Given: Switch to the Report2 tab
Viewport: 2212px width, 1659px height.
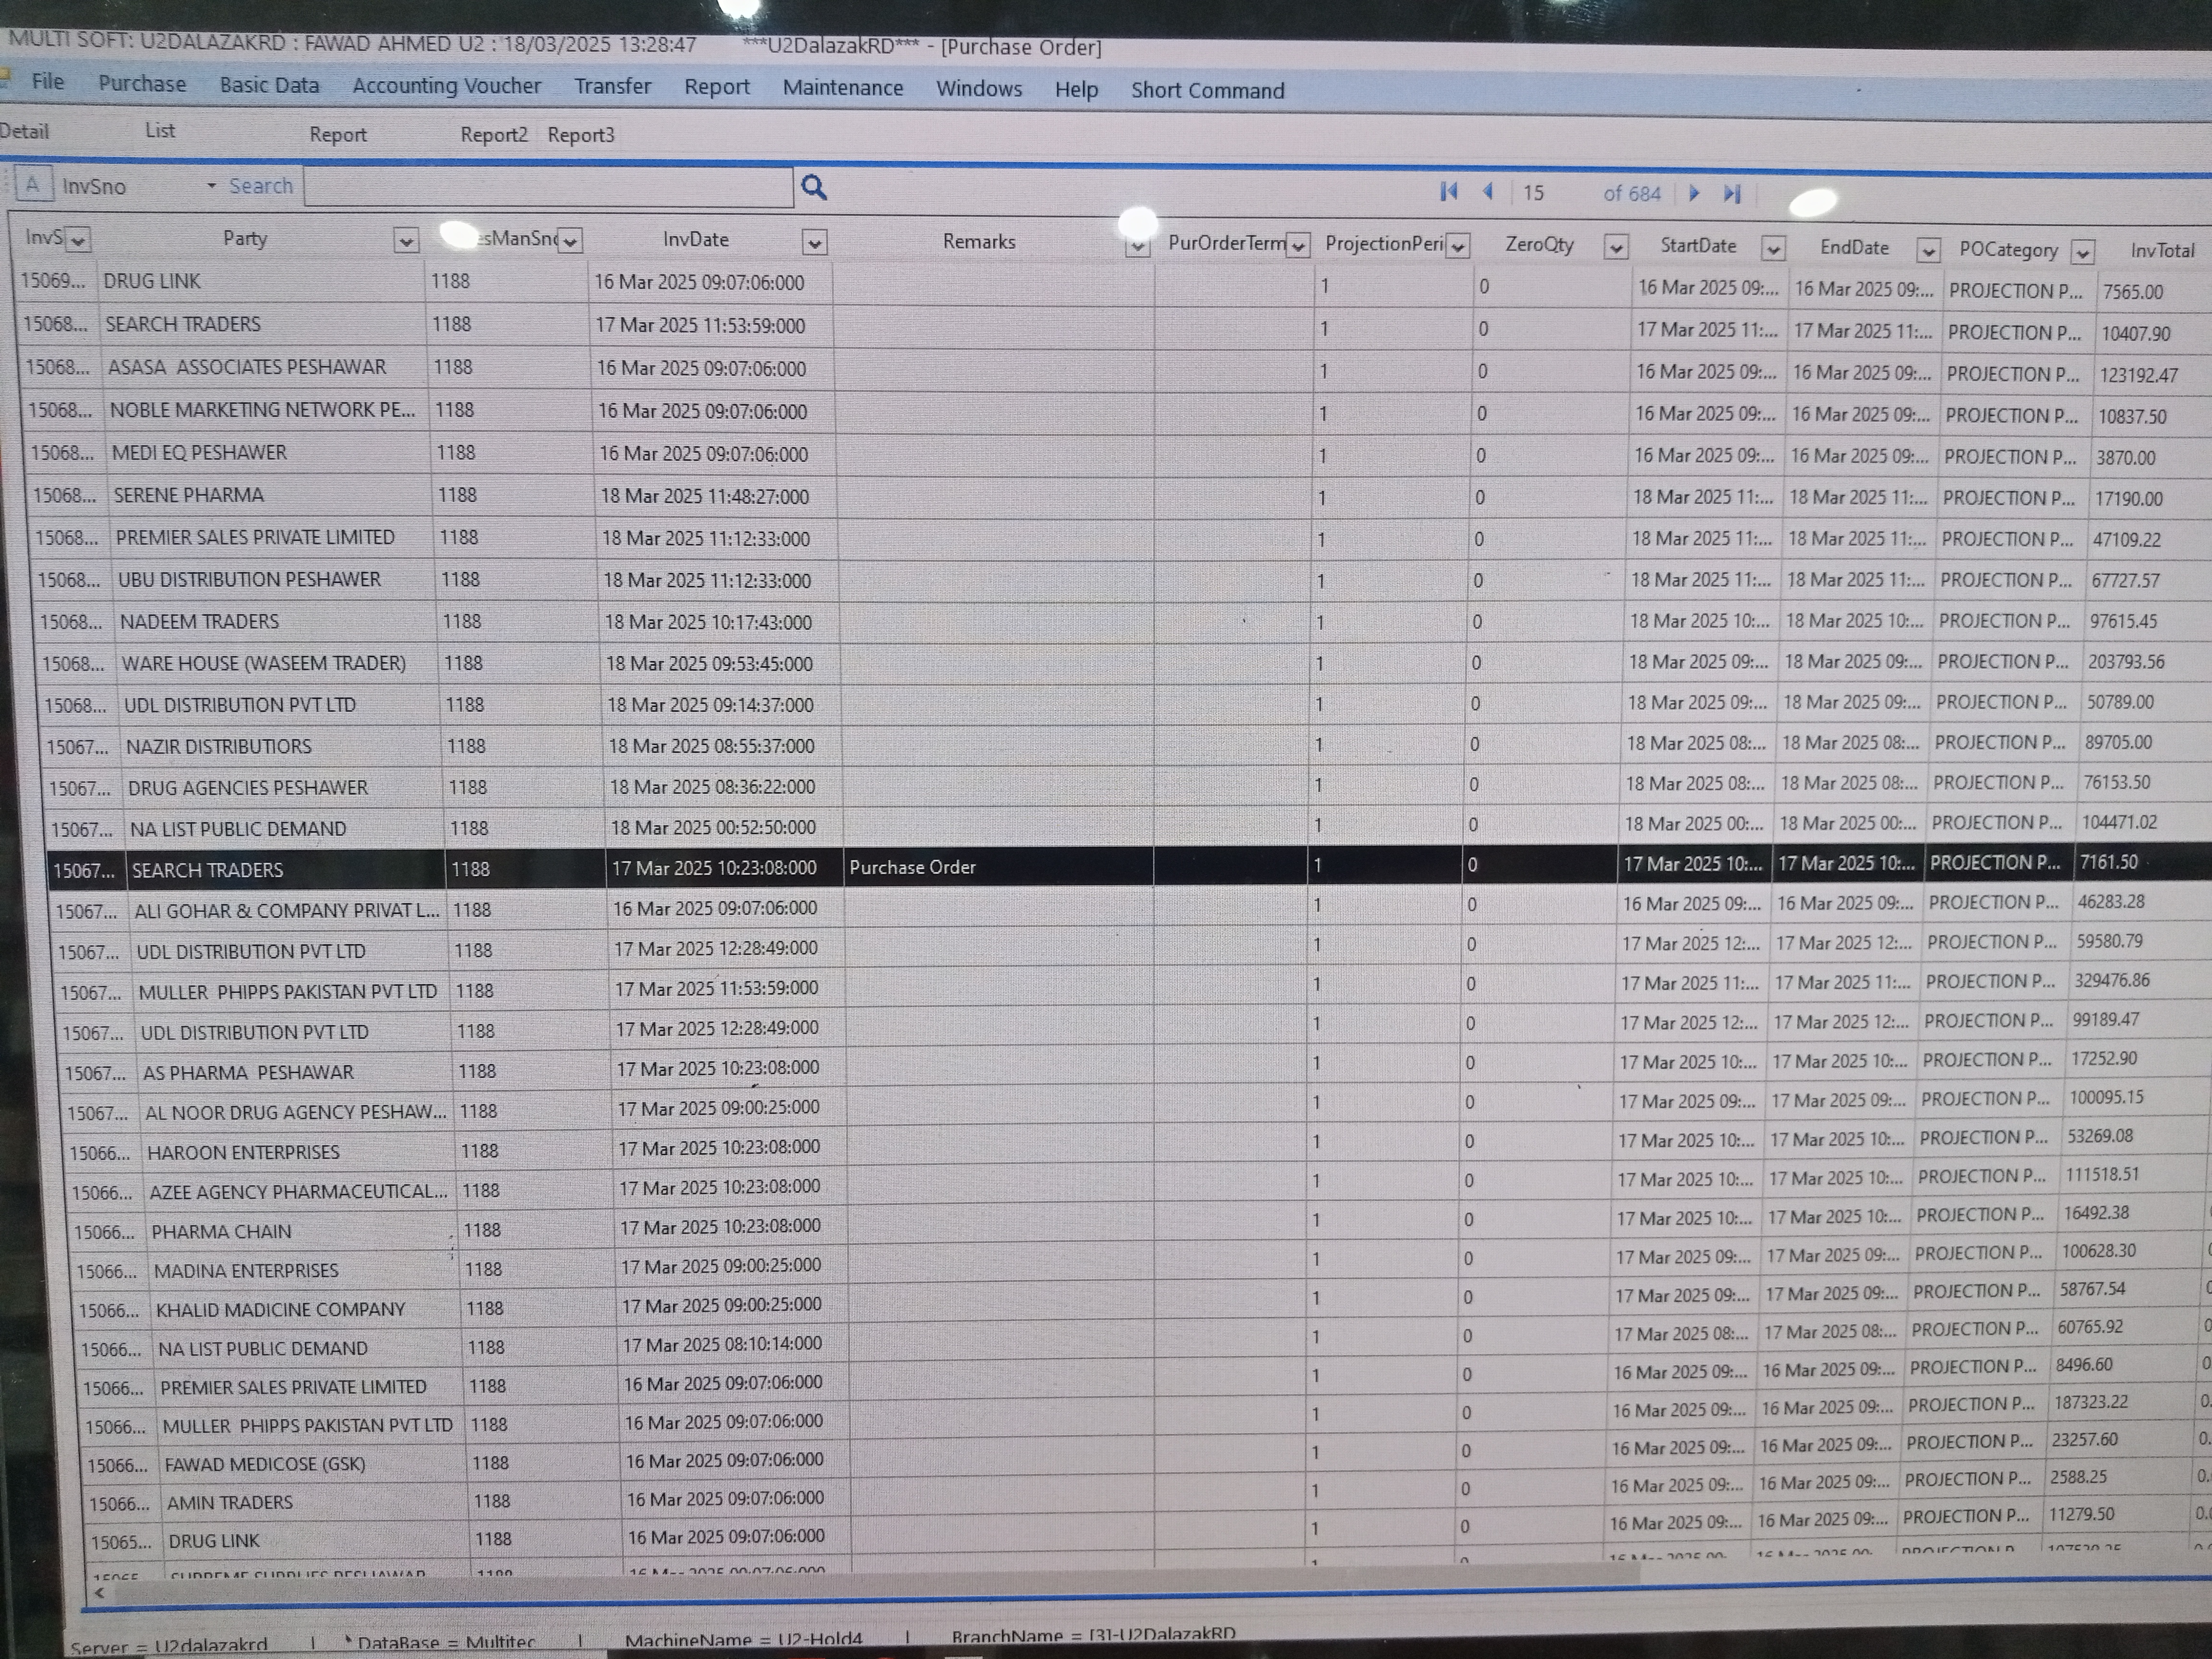Looking at the screenshot, I should [x=493, y=135].
